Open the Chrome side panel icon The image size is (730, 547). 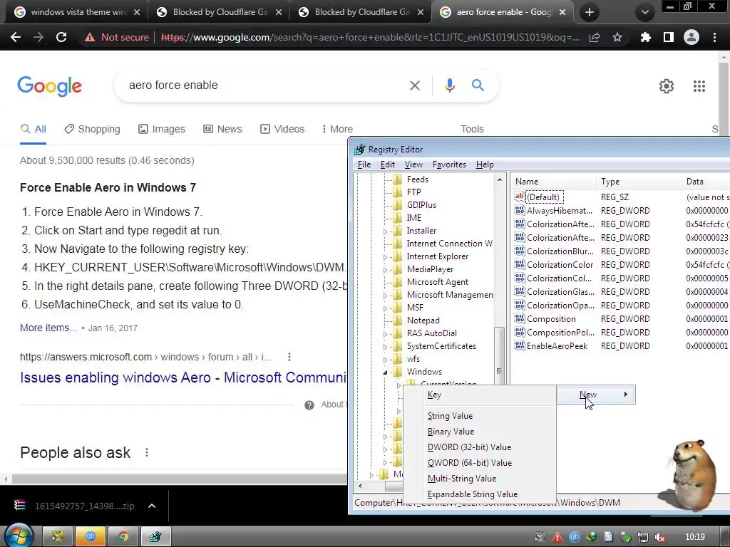tap(669, 37)
